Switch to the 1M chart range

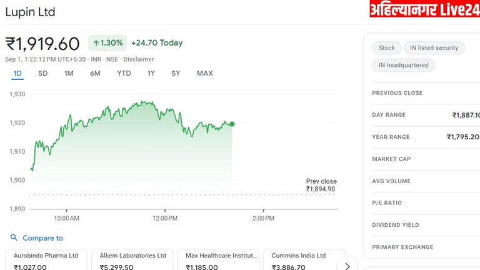(69, 73)
